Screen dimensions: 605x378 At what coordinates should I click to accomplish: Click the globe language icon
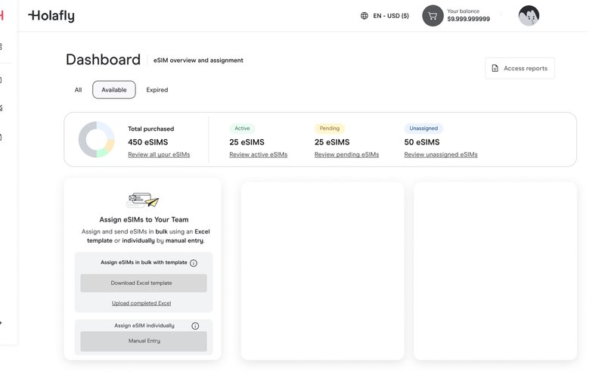[x=365, y=16]
